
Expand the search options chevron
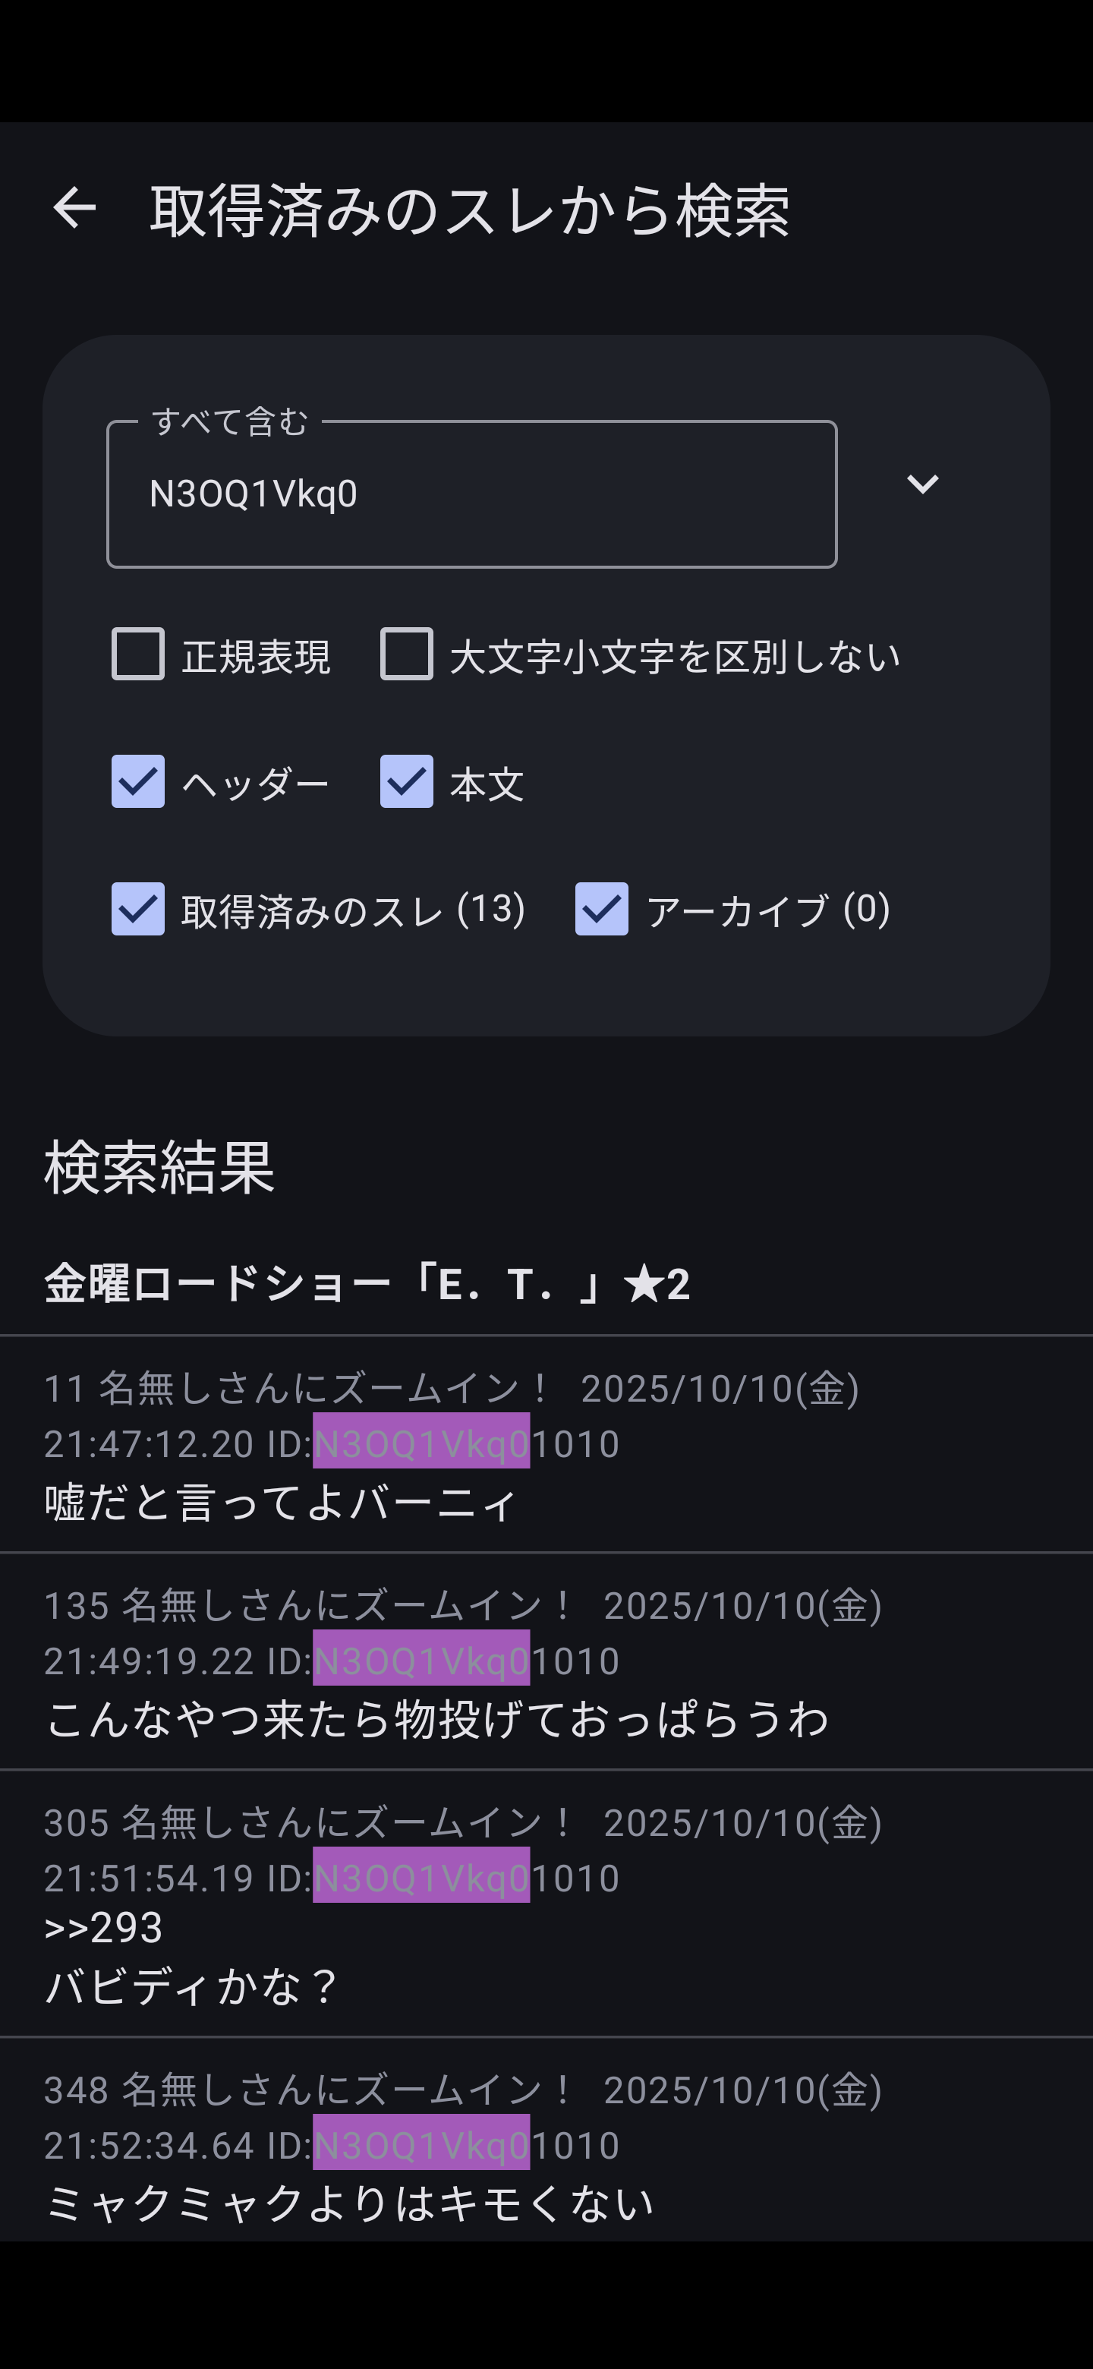click(922, 484)
